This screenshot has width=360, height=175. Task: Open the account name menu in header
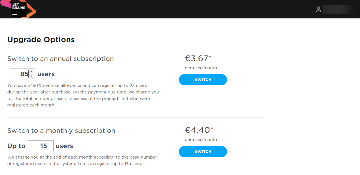338,9
